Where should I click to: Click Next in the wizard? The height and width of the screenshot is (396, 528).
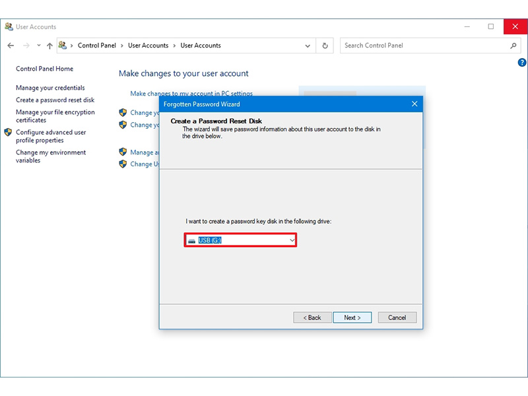click(x=352, y=317)
